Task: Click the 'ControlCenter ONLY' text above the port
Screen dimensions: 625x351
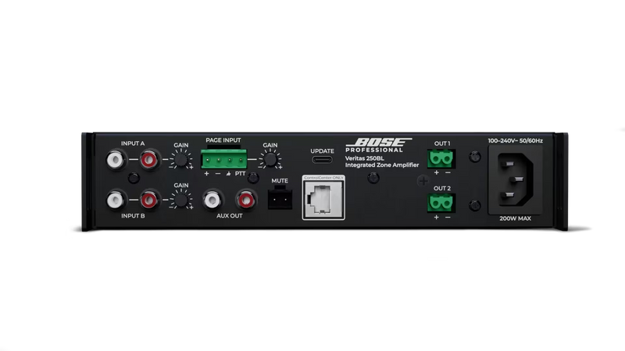Action: click(x=323, y=178)
